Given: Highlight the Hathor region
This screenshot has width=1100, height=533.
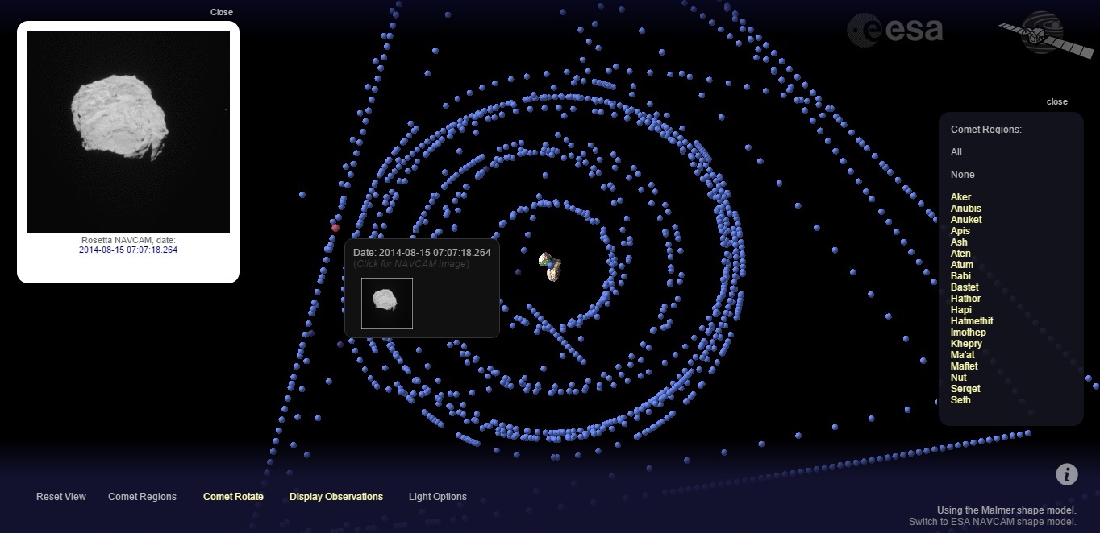Looking at the screenshot, I should [965, 299].
